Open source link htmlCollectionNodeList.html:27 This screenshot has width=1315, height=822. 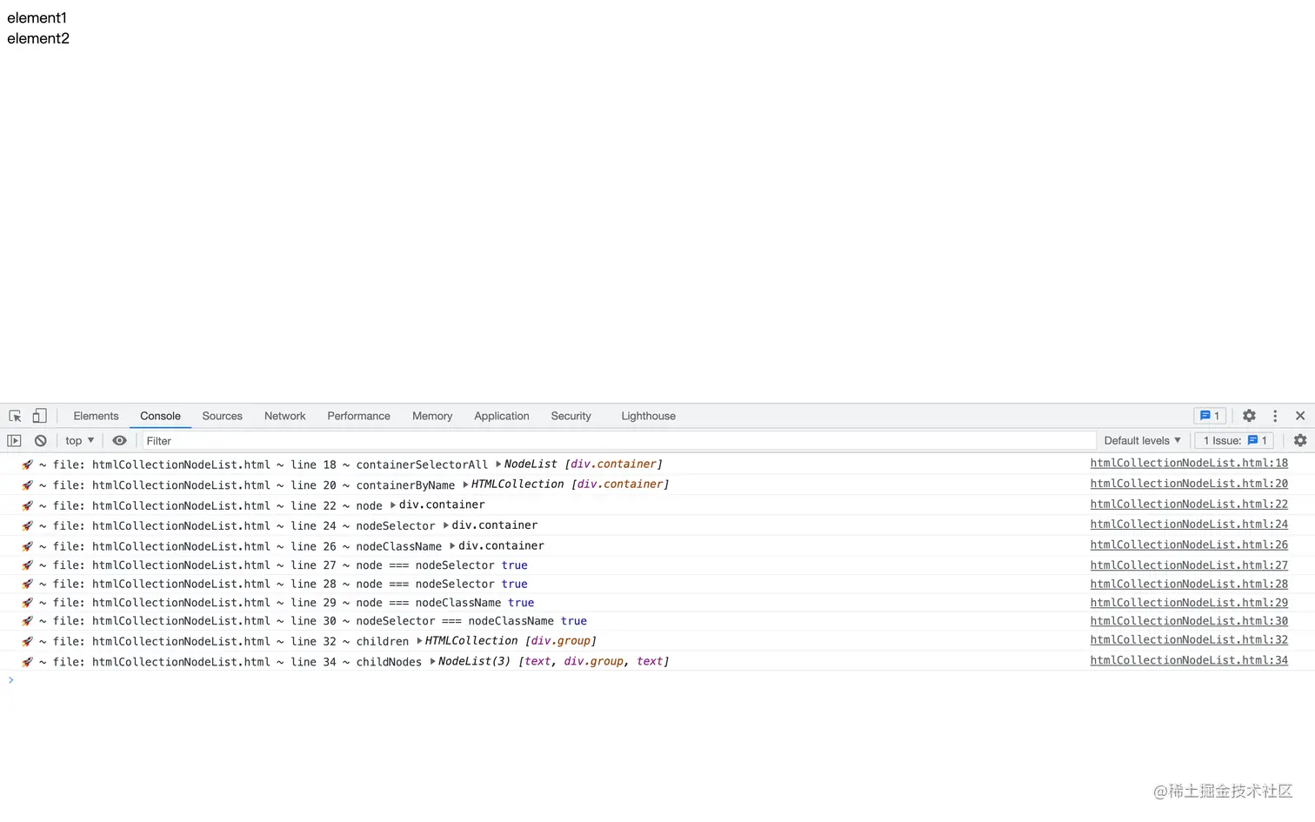pyautogui.click(x=1189, y=565)
